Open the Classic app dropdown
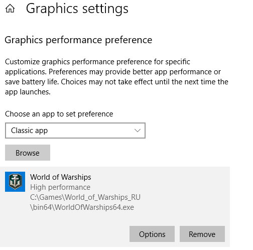 (75, 131)
